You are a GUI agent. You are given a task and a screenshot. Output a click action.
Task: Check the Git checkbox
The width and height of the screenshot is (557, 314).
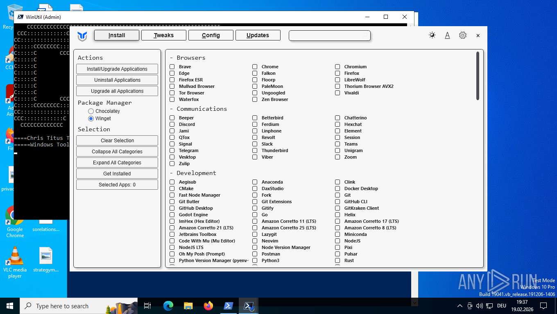[x=337, y=195]
